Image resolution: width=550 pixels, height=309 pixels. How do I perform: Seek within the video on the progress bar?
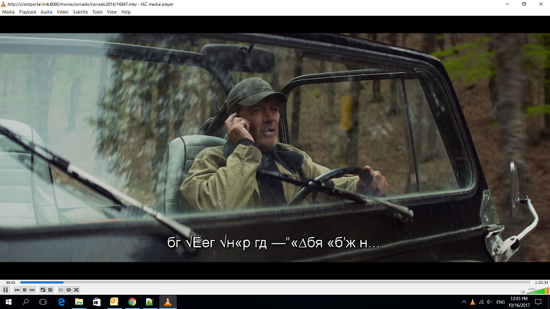coord(275,282)
